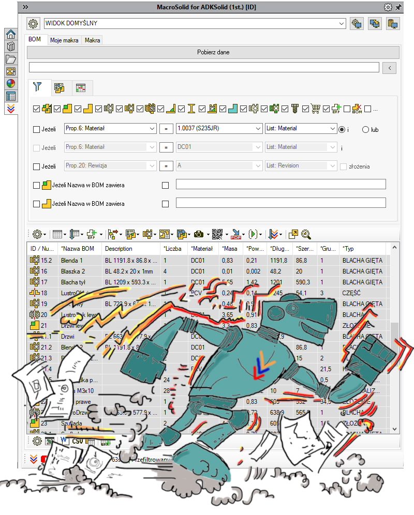Switch to the Makra tab
414x515 pixels.
(92, 40)
